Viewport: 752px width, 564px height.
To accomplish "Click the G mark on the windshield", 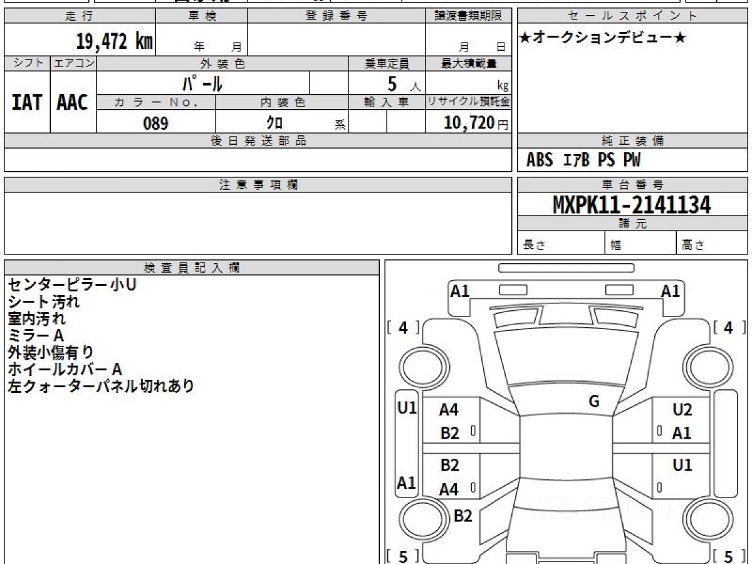I will point(594,402).
